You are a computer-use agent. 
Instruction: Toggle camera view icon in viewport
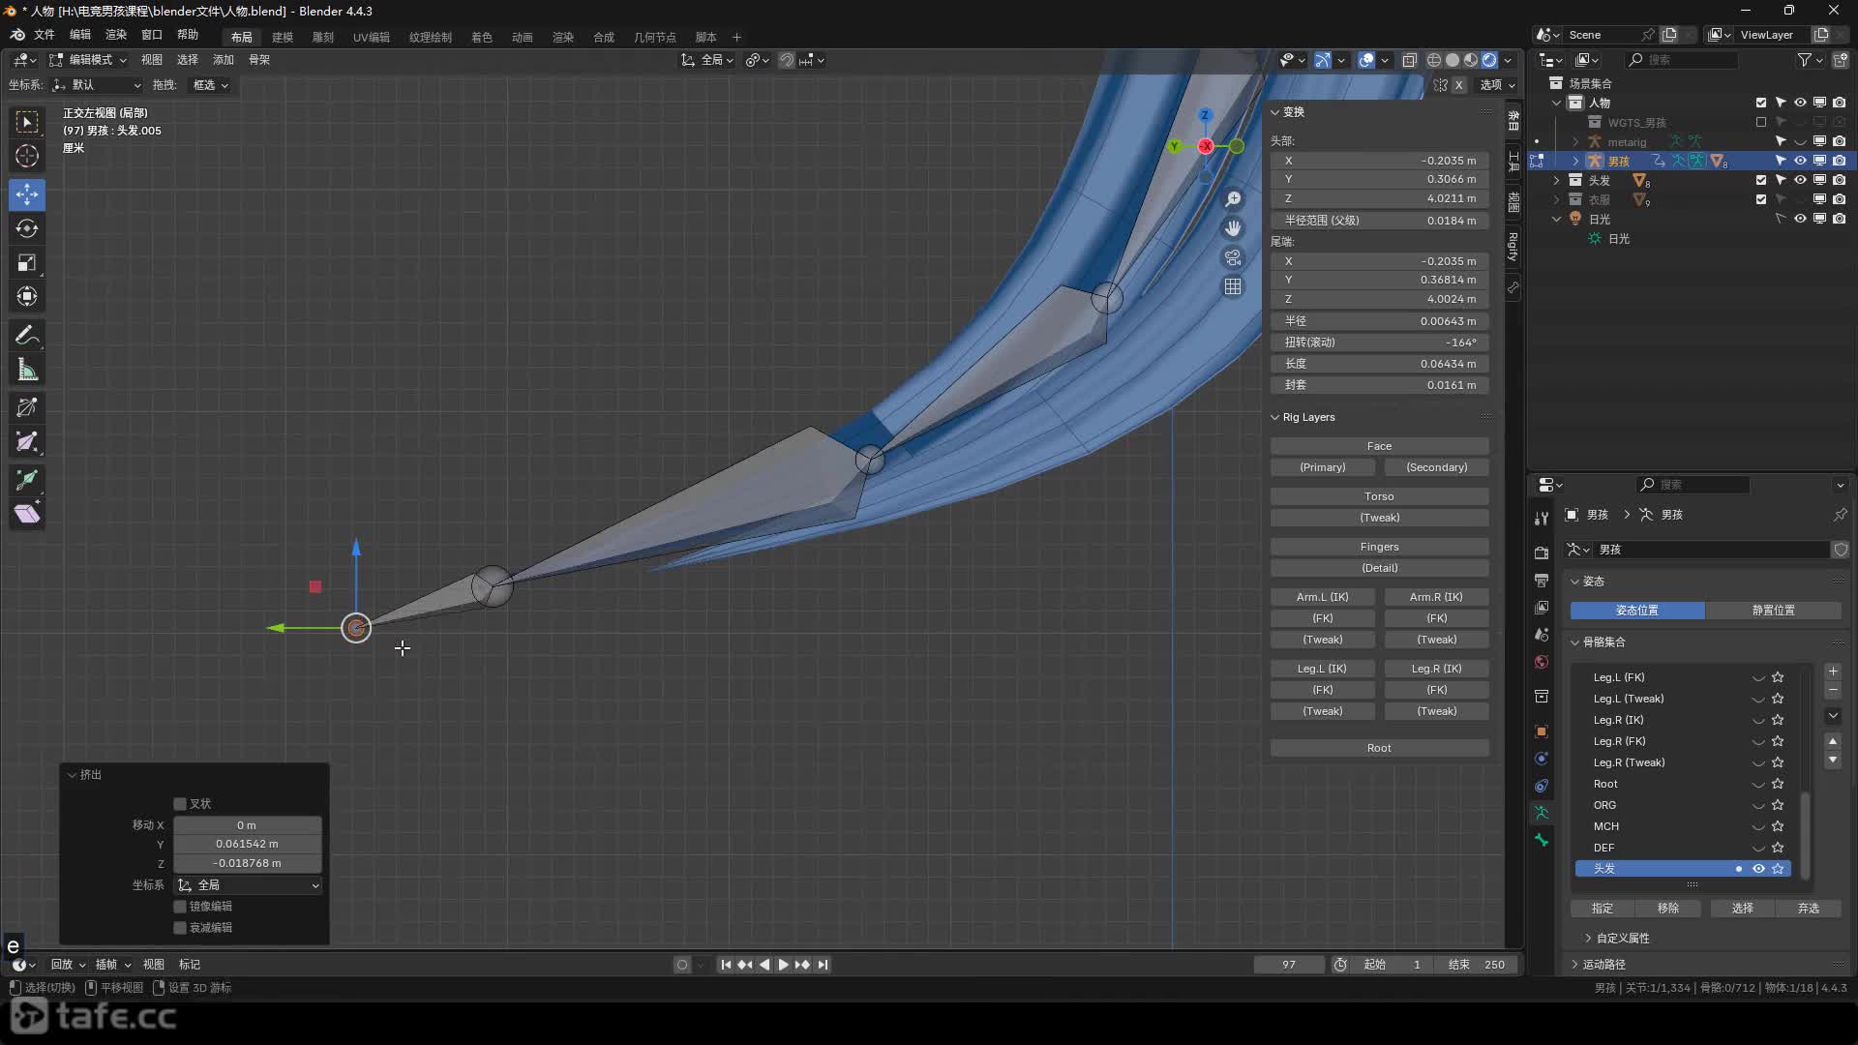point(1233,257)
